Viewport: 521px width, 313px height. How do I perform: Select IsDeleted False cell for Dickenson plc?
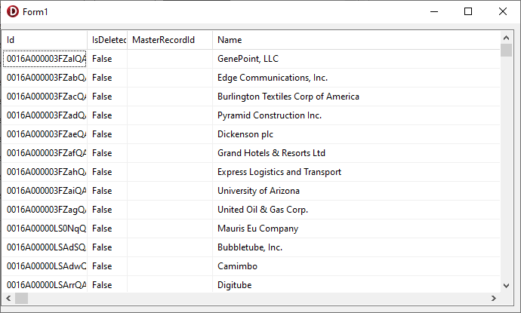click(103, 134)
